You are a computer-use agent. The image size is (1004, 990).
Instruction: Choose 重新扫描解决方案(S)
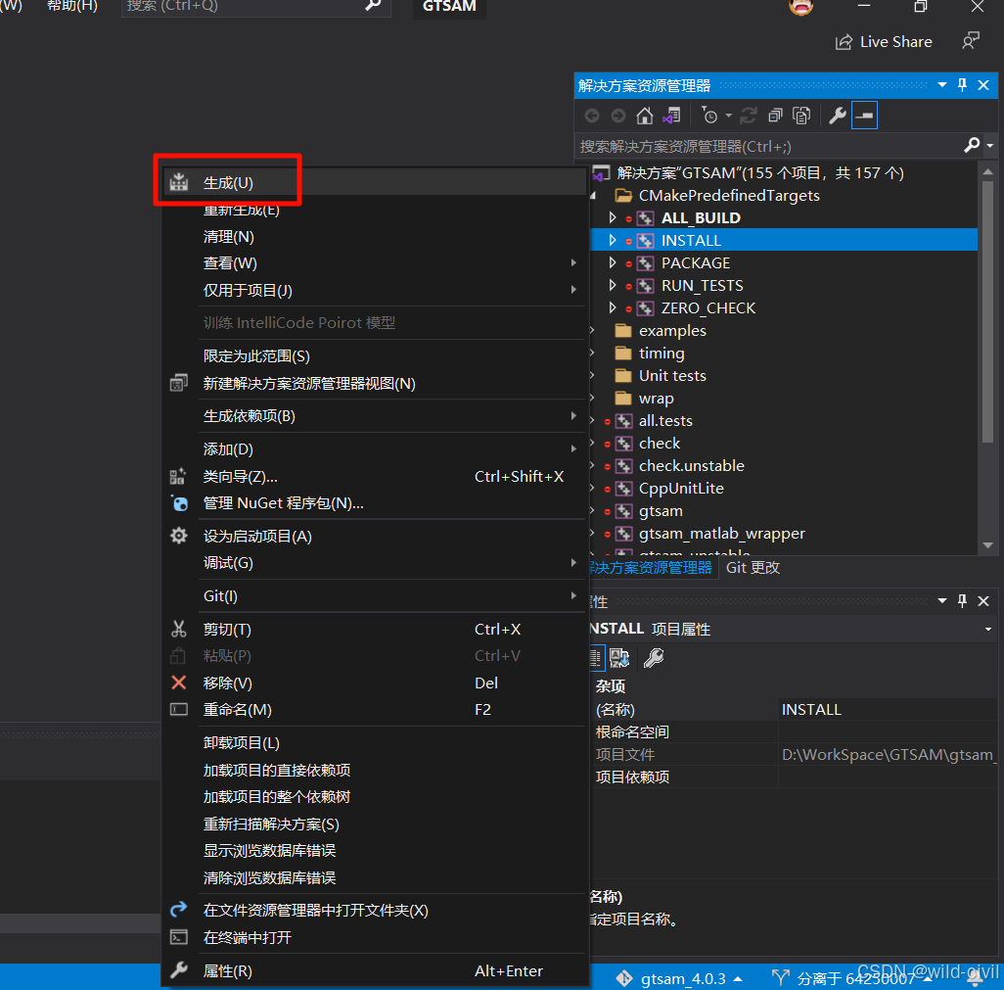point(374,825)
